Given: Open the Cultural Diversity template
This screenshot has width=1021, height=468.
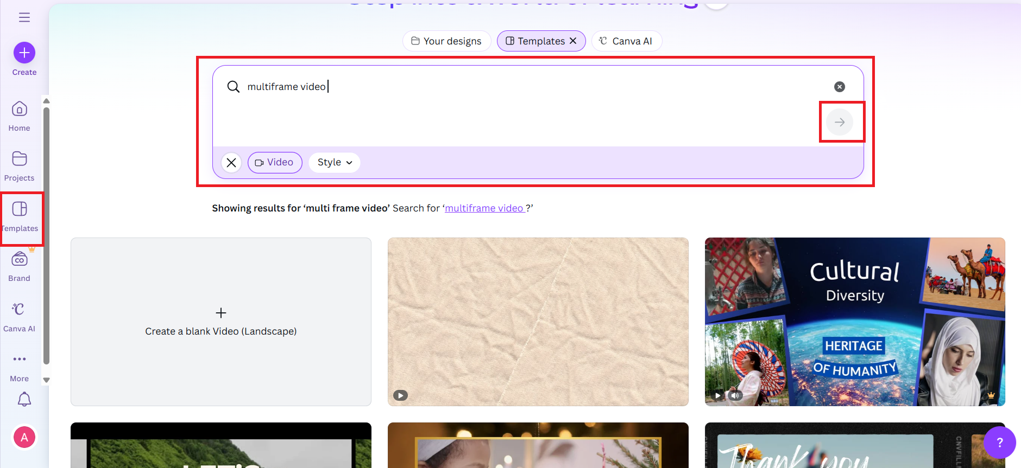Looking at the screenshot, I should 855,322.
